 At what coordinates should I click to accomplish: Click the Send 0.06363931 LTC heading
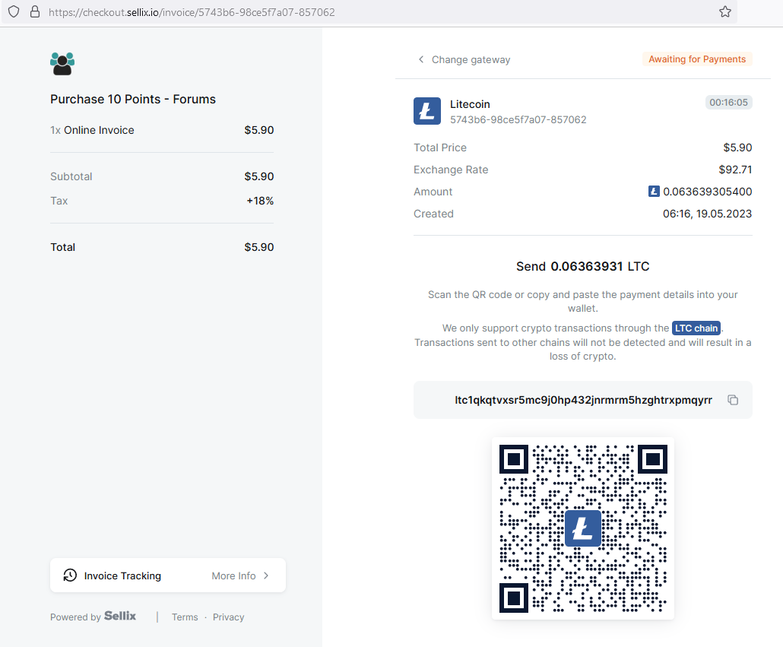[x=583, y=267]
